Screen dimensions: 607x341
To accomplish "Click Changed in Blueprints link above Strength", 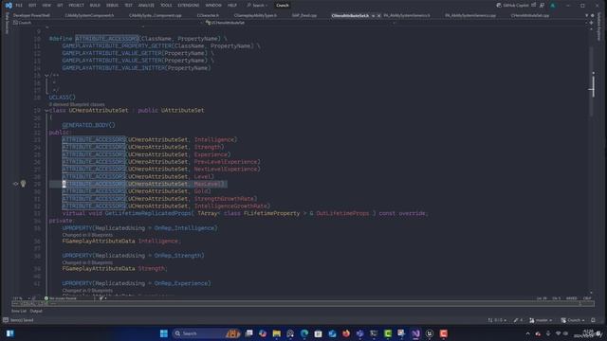I will point(87,262).
